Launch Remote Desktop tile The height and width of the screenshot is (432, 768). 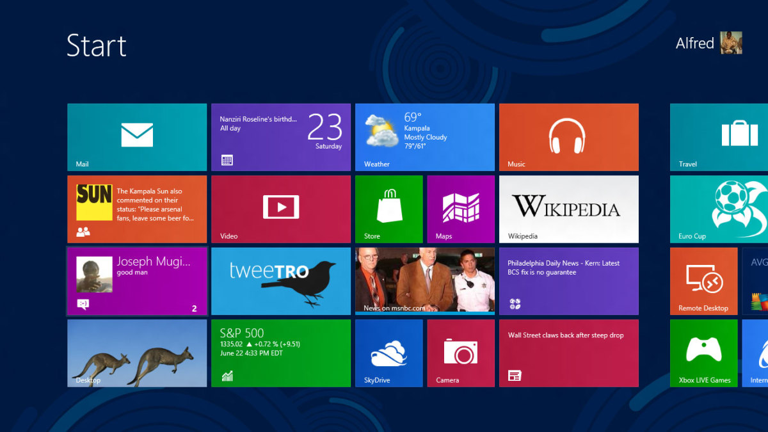click(703, 281)
